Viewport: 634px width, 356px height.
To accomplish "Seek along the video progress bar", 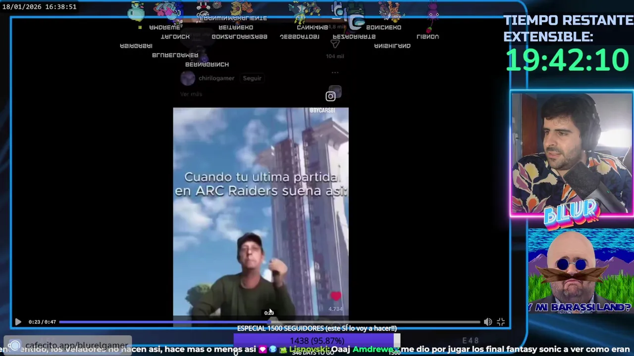I will 269,322.
